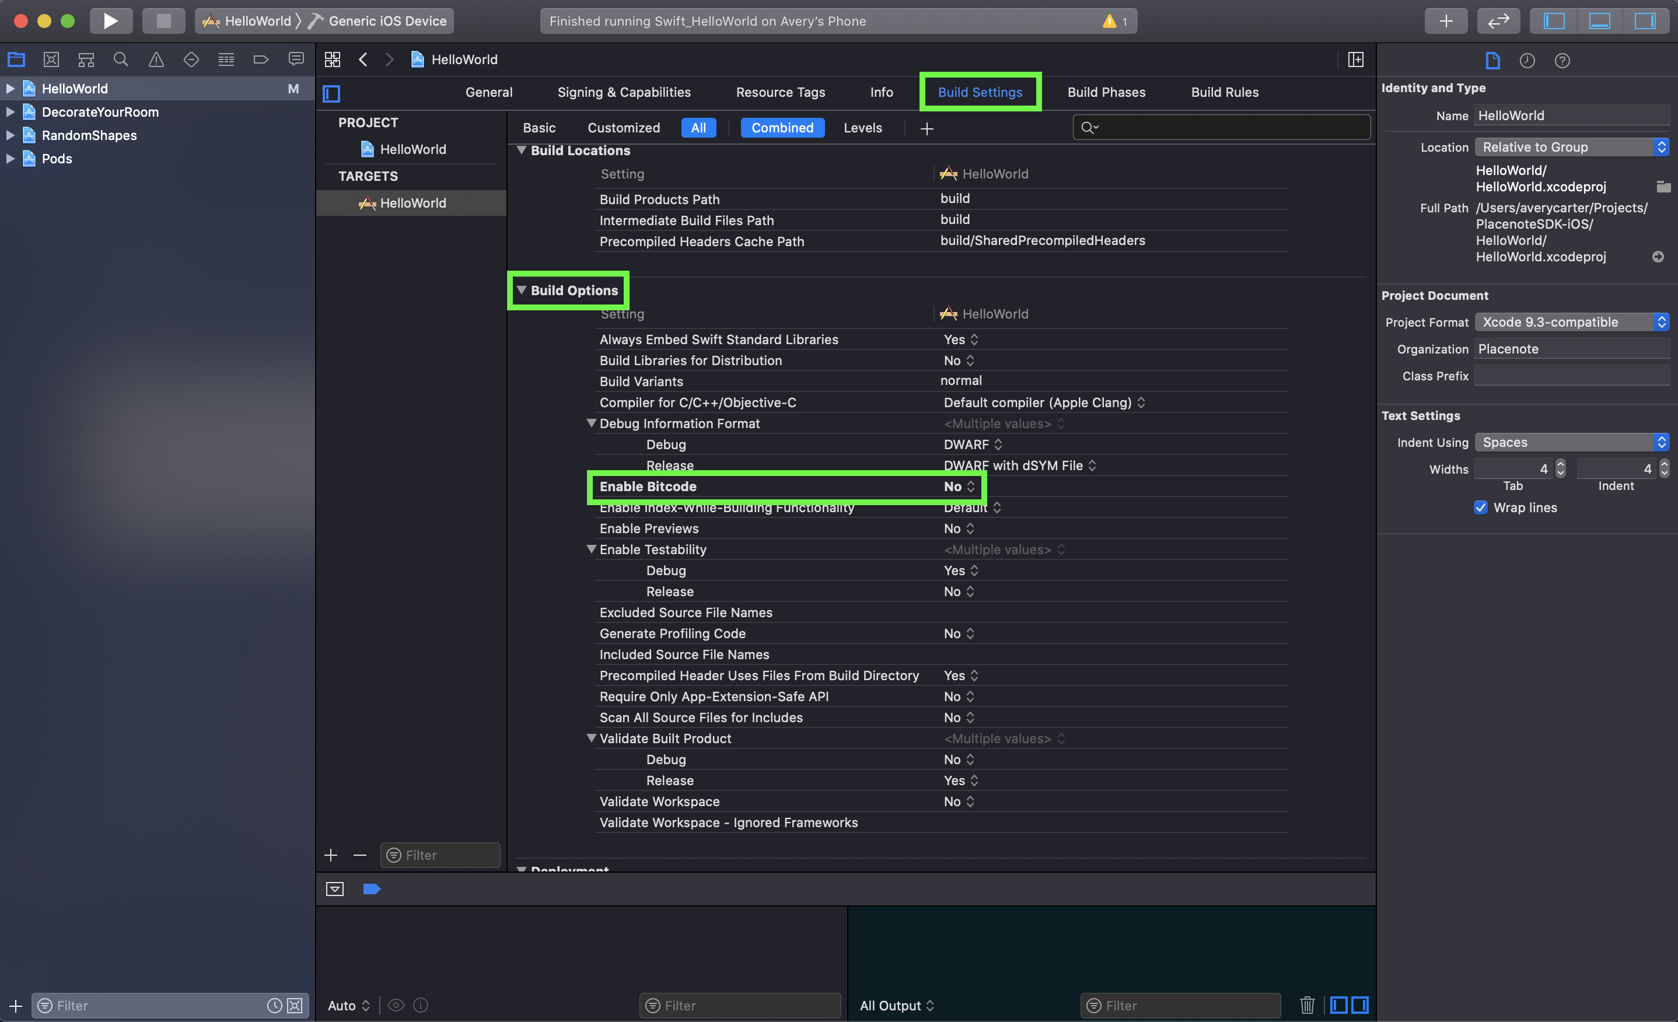This screenshot has height=1022, width=1678.
Task: Open the Find navigator magnifier icon
Action: [x=121, y=60]
